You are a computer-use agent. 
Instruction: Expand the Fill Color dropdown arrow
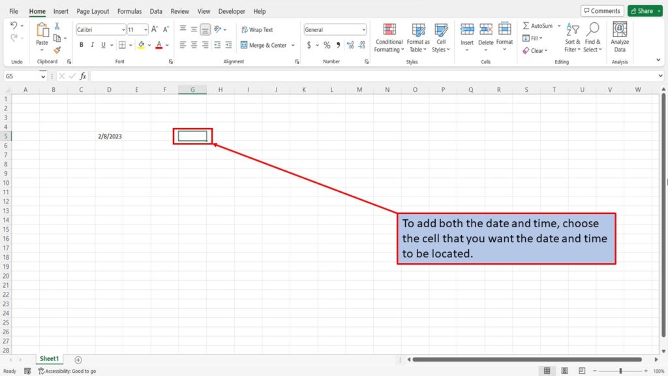tap(149, 44)
